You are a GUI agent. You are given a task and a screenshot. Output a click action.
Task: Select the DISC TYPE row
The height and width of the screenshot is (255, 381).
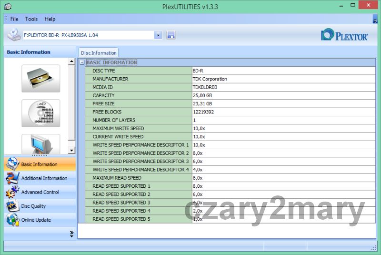(230, 71)
